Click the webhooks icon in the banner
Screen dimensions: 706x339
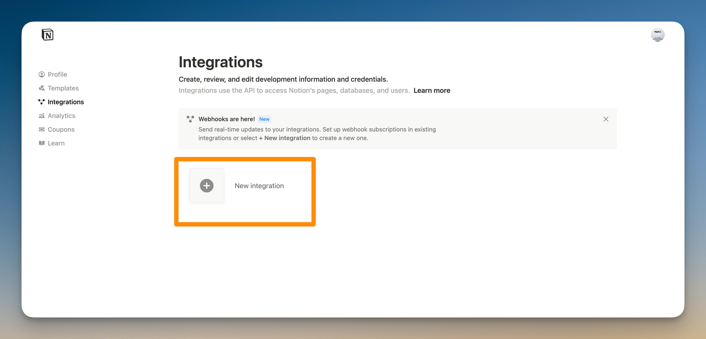(190, 119)
